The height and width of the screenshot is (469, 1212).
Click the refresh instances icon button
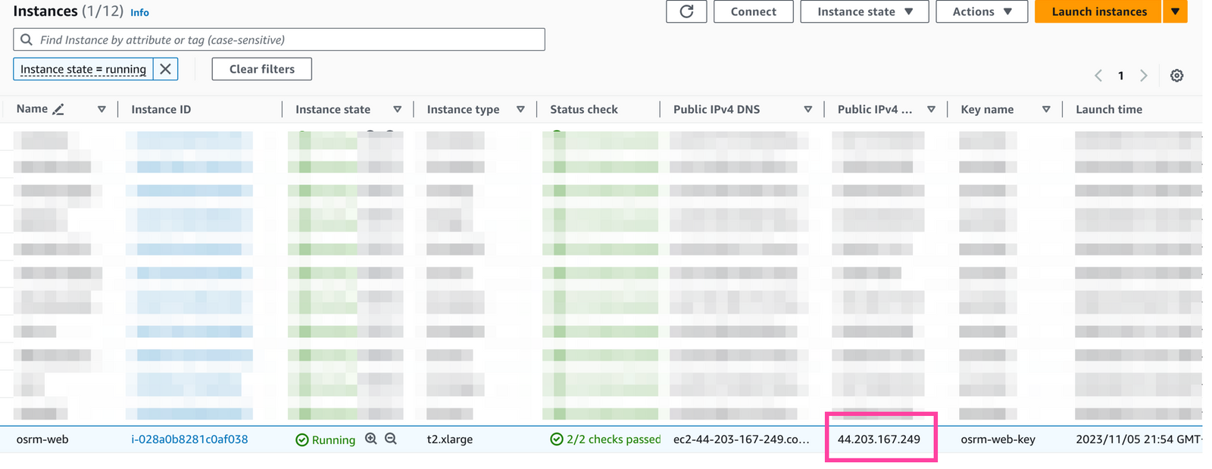[x=686, y=11]
